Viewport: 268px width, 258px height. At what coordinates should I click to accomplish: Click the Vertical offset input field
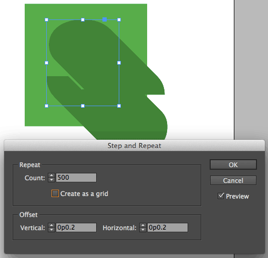point(76,228)
